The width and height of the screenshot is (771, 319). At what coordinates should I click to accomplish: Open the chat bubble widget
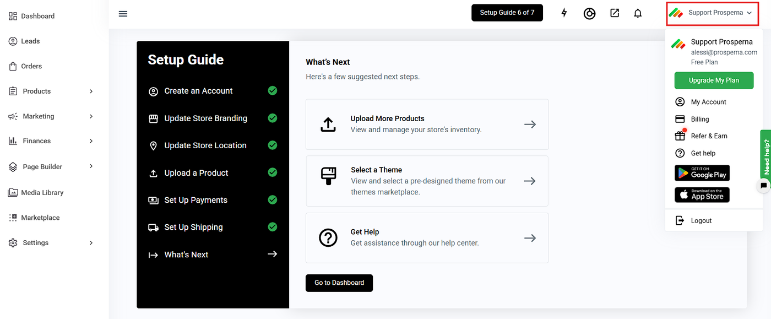(x=763, y=186)
